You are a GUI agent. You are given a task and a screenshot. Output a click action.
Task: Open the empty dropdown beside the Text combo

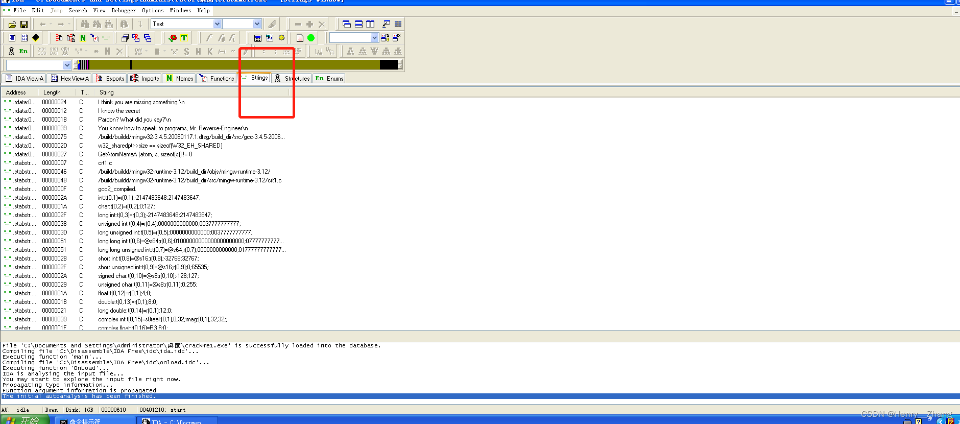(257, 24)
